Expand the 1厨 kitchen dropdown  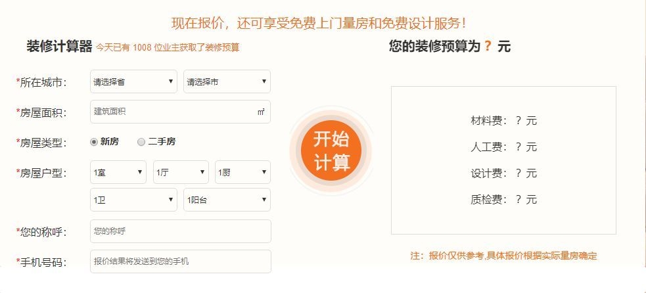(x=242, y=172)
